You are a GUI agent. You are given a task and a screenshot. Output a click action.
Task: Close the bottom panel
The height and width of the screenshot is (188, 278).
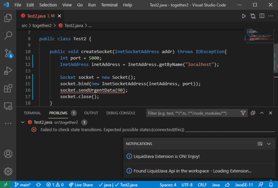271,113
